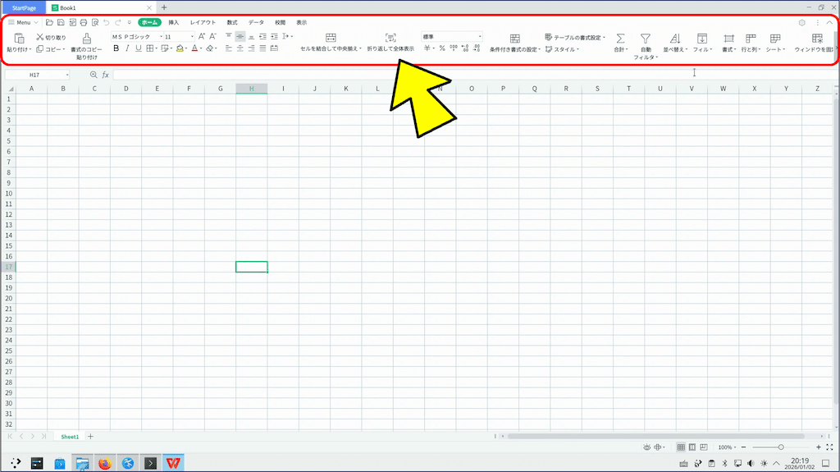
Task: Click the AutoSum (合計) sigma icon
Action: [620, 39]
